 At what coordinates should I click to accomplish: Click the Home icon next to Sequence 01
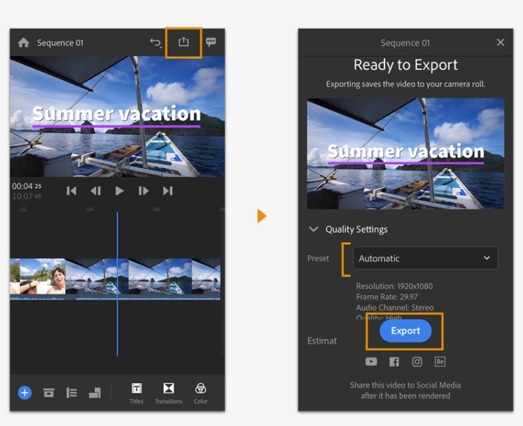point(24,42)
